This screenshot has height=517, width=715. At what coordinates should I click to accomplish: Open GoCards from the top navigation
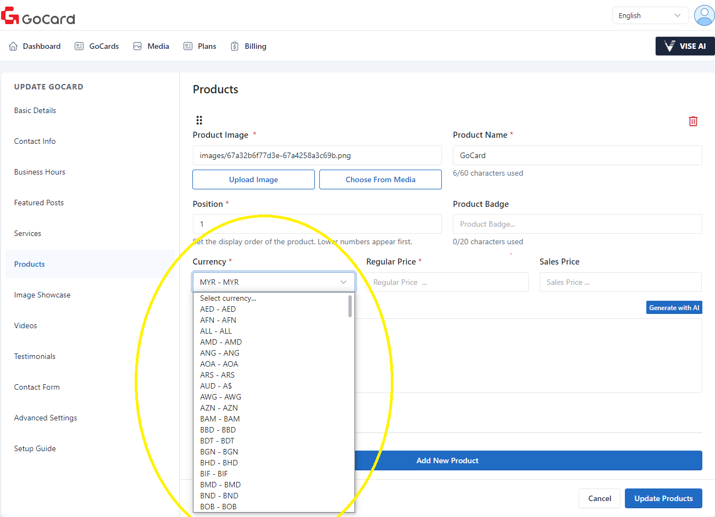97,46
